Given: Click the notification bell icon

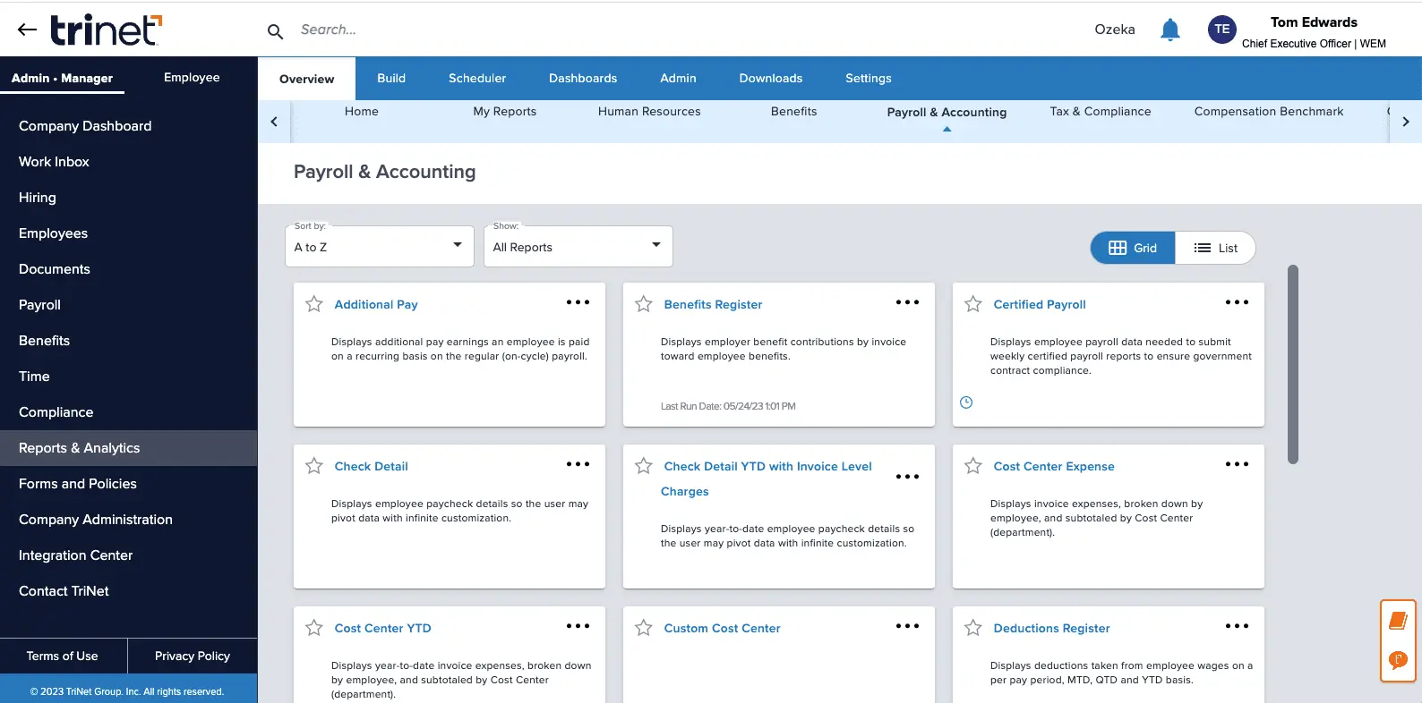Looking at the screenshot, I should (x=1169, y=30).
